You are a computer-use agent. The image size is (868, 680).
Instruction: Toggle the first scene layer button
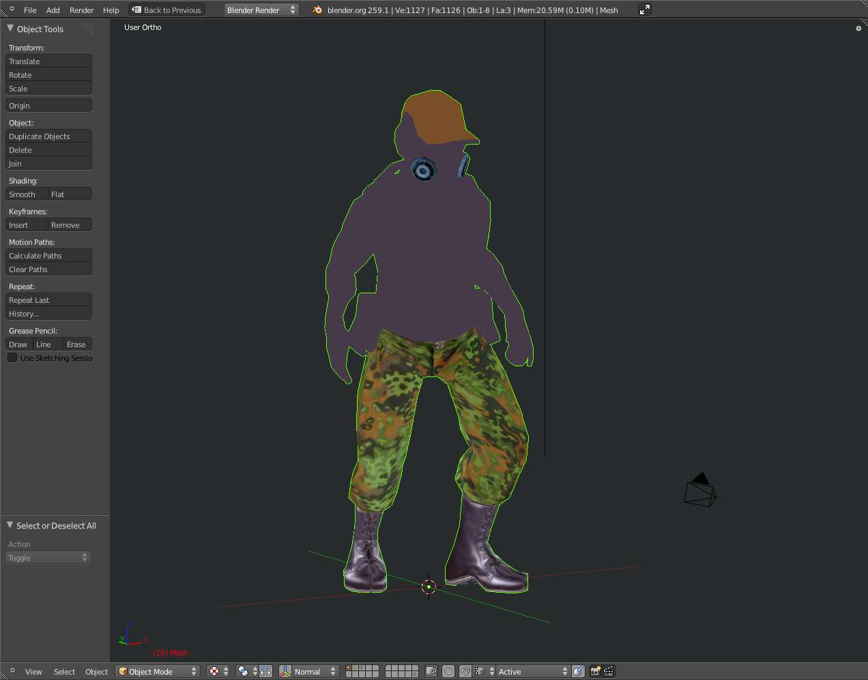point(349,668)
